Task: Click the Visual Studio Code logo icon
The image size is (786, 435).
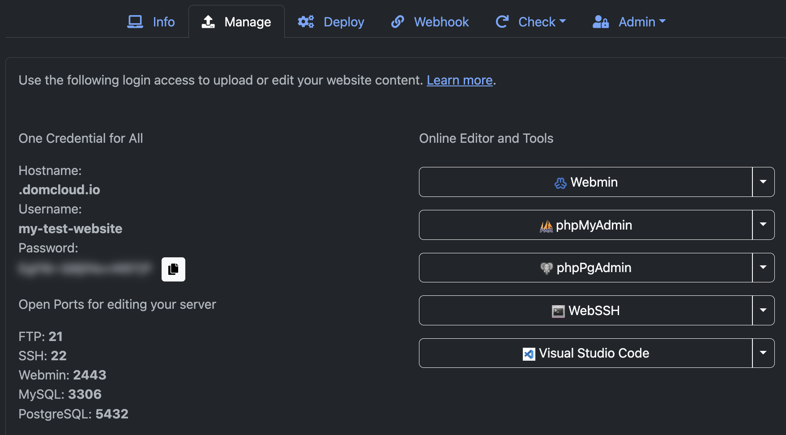Action: point(529,354)
